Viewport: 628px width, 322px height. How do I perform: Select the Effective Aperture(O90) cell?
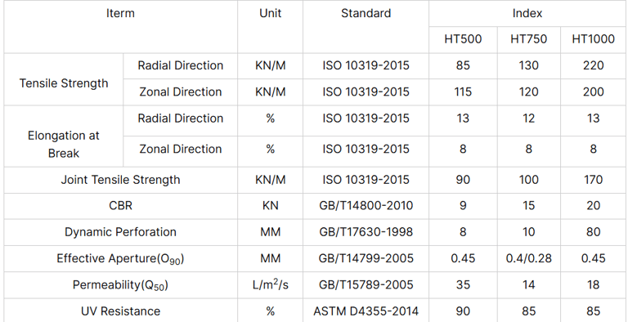[x=120, y=259]
